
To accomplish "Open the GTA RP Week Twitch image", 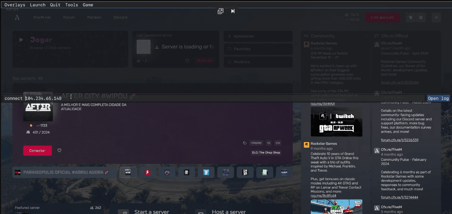I will pyautogui.click(x=336, y=122).
